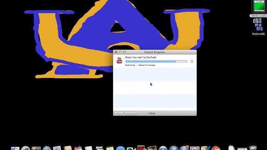Open Finder from the dock
The height and width of the screenshot is (150, 267).
[15, 148]
